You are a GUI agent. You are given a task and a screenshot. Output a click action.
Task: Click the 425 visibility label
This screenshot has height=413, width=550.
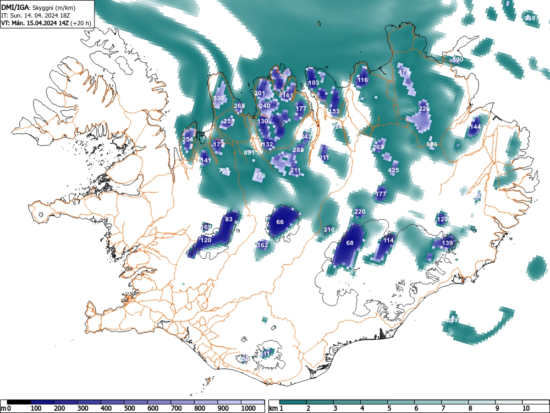pyautogui.click(x=393, y=170)
